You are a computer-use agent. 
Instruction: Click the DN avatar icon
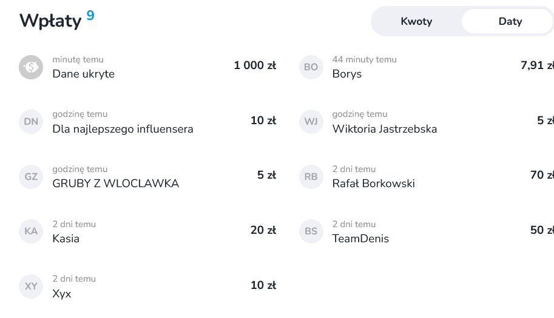tap(31, 122)
